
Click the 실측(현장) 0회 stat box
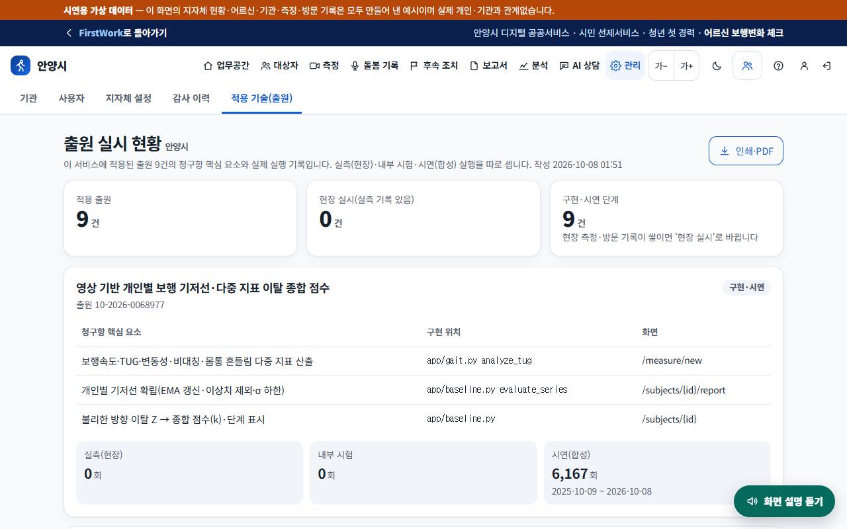tap(189, 473)
